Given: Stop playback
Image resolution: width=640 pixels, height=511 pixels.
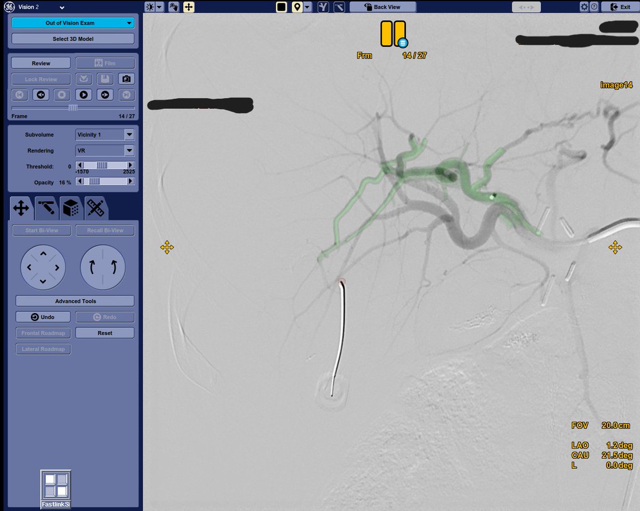Looking at the screenshot, I should pyautogui.click(x=62, y=95).
